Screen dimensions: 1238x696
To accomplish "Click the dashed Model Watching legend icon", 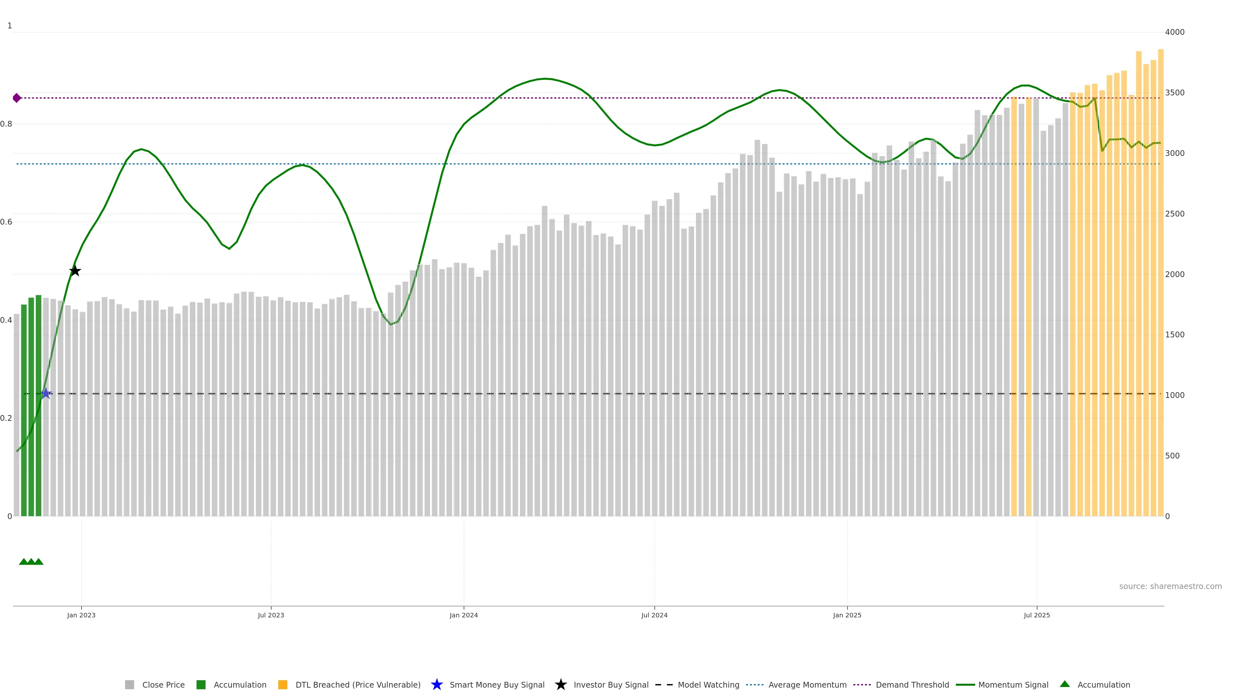I will coord(664,684).
